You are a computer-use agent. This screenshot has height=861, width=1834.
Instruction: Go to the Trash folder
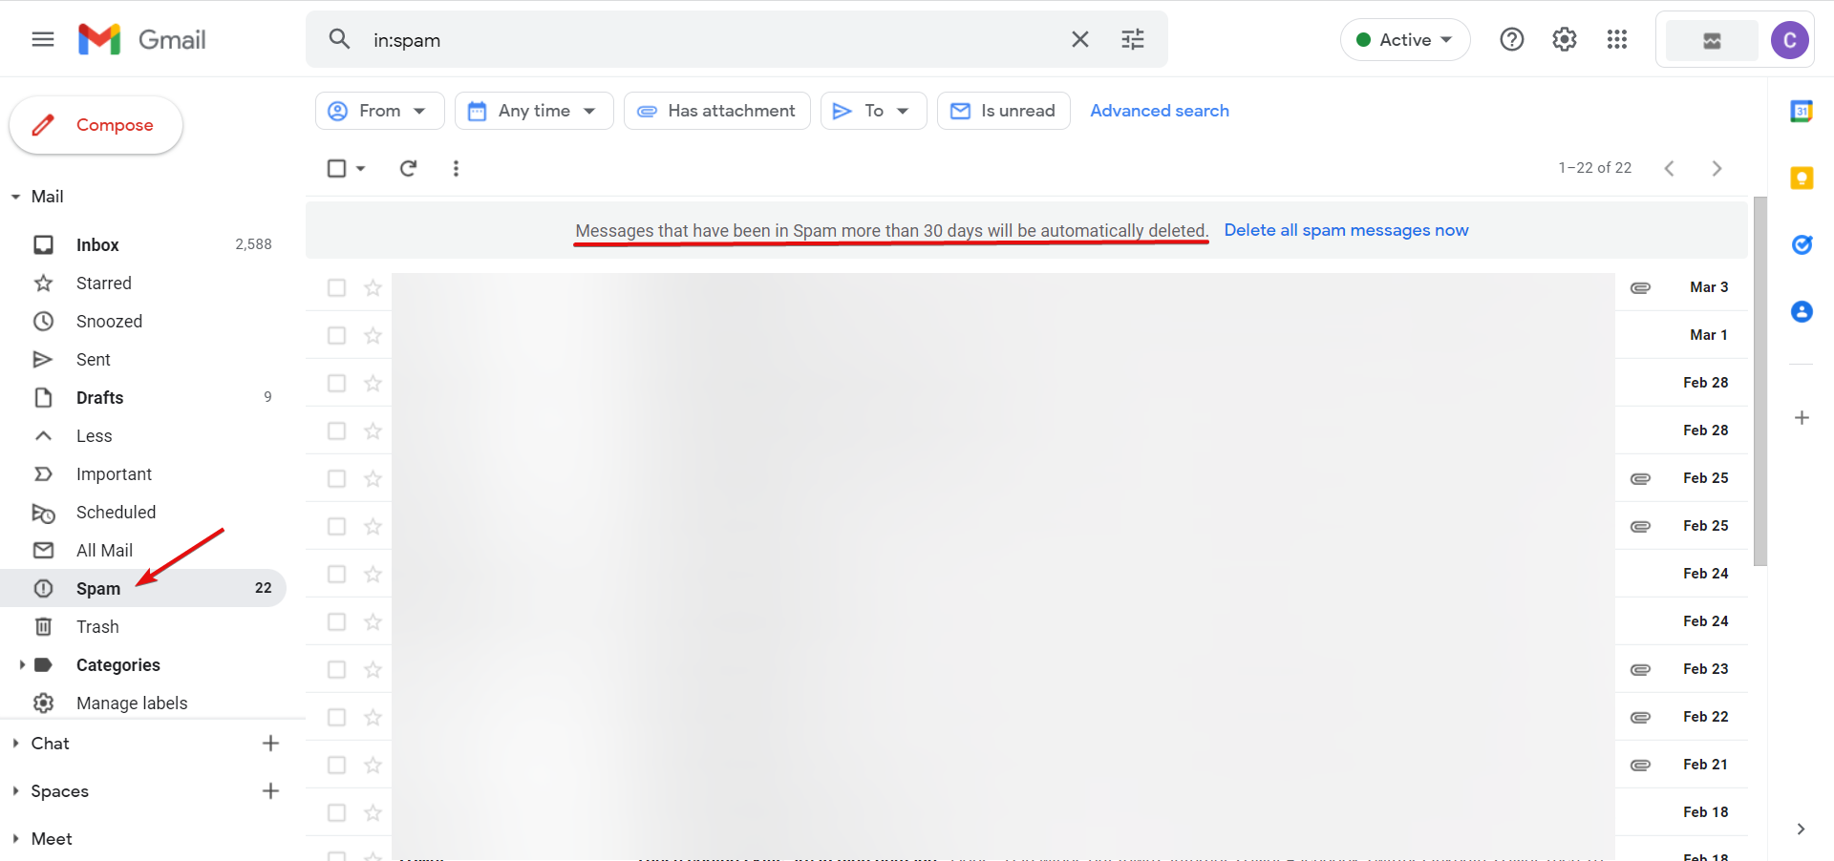(96, 626)
